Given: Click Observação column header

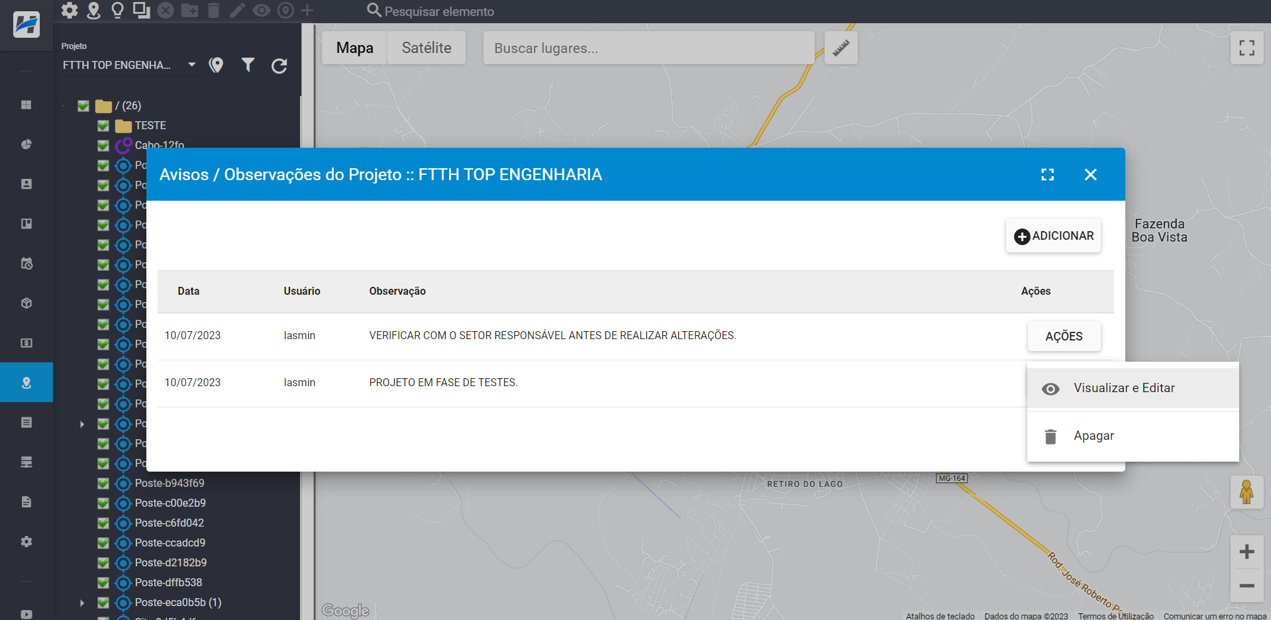Looking at the screenshot, I should pos(397,291).
